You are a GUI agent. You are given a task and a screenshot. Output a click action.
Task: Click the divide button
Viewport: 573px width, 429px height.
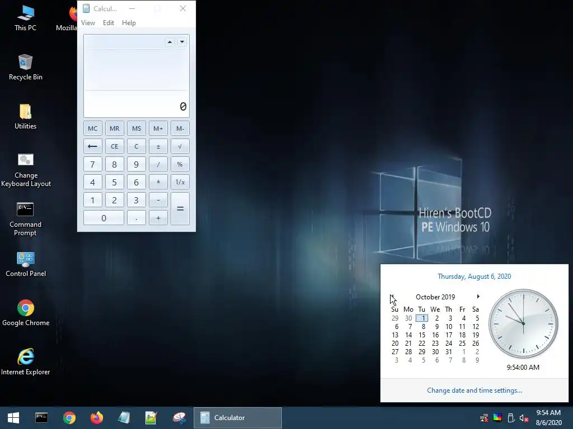(158, 164)
